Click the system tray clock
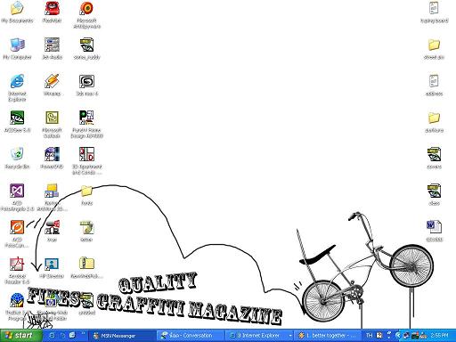Viewport: 456px width, 342px height. (439, 336)
